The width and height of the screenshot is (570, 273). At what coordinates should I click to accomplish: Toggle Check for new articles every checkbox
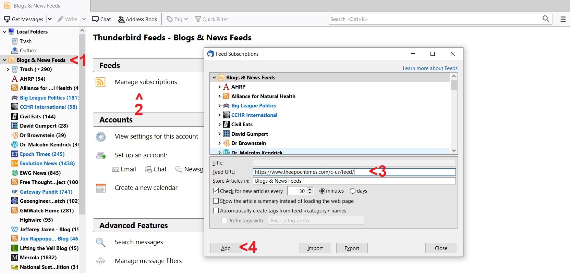216,191
